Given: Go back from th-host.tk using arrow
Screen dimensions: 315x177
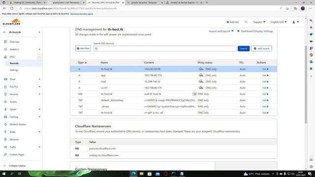Looking at the screenshot, I should tap(4, 32).
